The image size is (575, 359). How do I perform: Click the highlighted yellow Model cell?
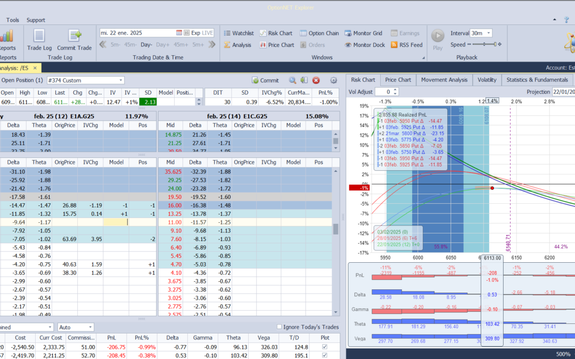coord(116,222)
